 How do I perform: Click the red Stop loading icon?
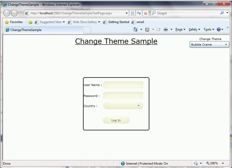tap(145, 13)
